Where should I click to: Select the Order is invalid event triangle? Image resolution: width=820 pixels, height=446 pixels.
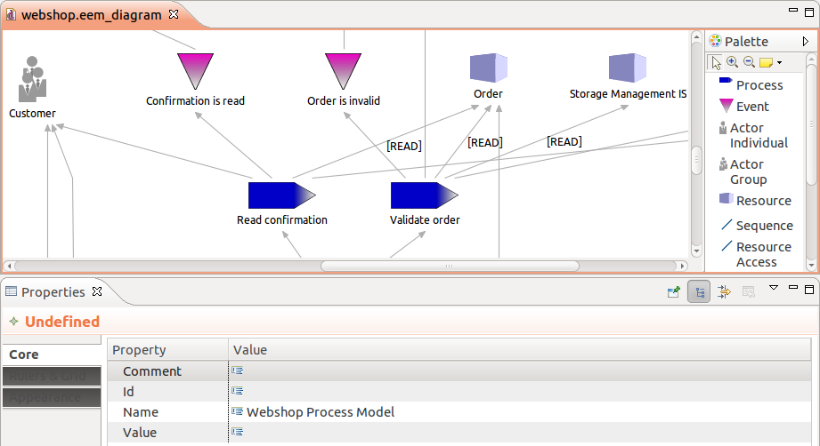[x=343, y=71]
